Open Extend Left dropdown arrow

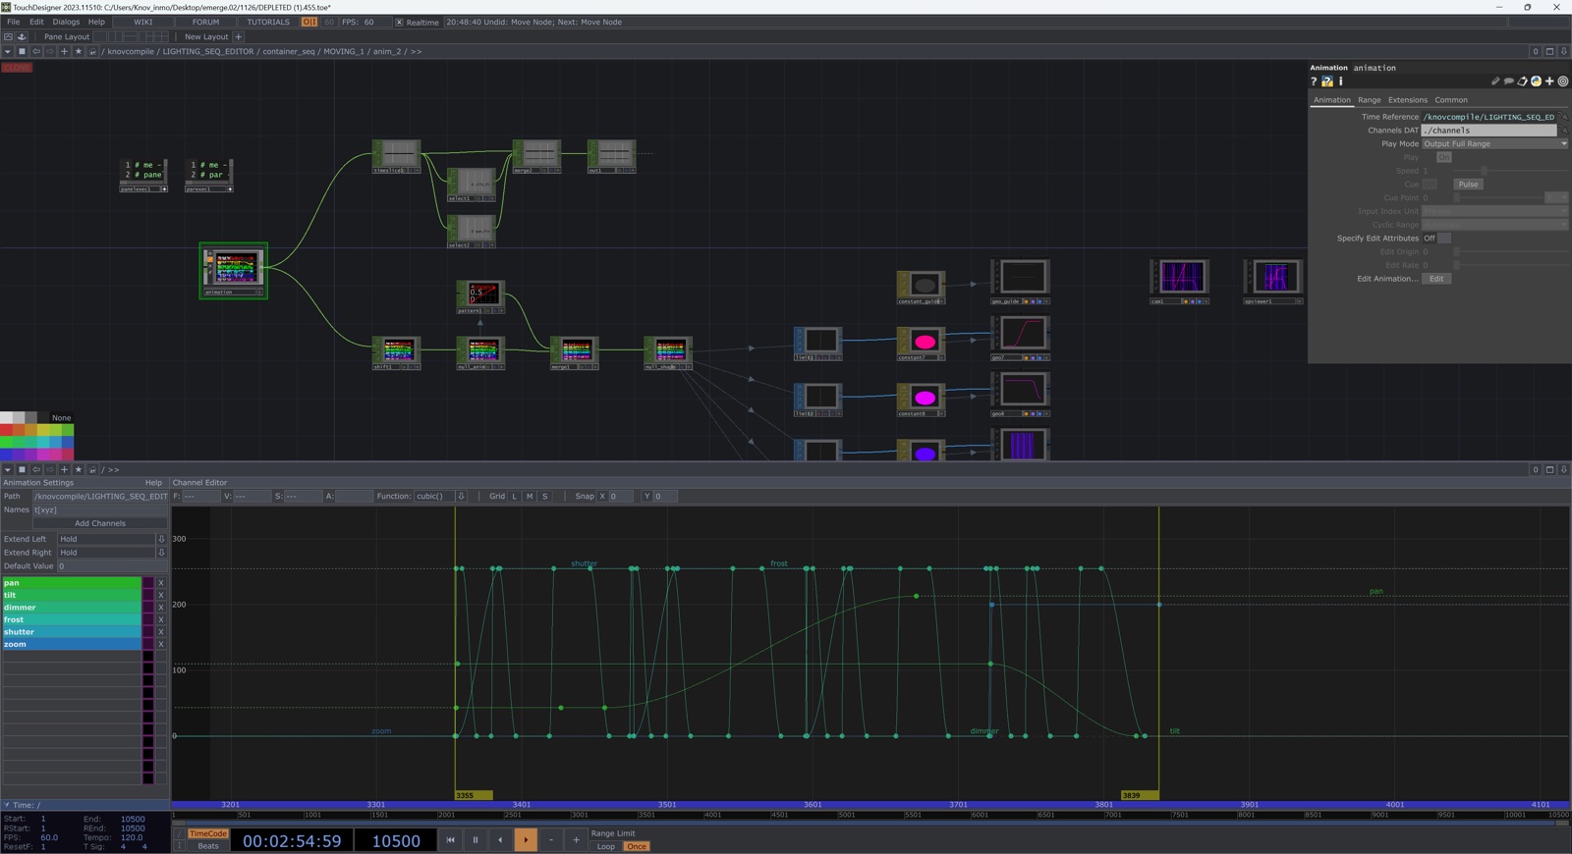[161, 539]
